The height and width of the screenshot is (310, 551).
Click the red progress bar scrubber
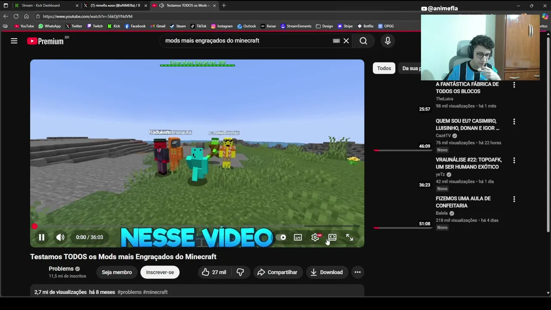click(x=34, y=226)
